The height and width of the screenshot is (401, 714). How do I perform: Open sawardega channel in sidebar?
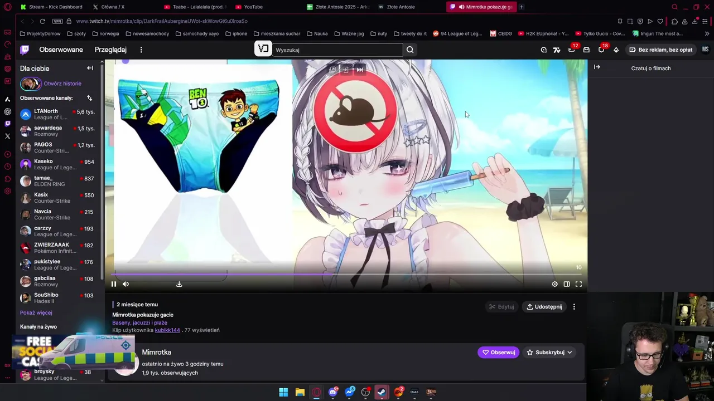58,131
